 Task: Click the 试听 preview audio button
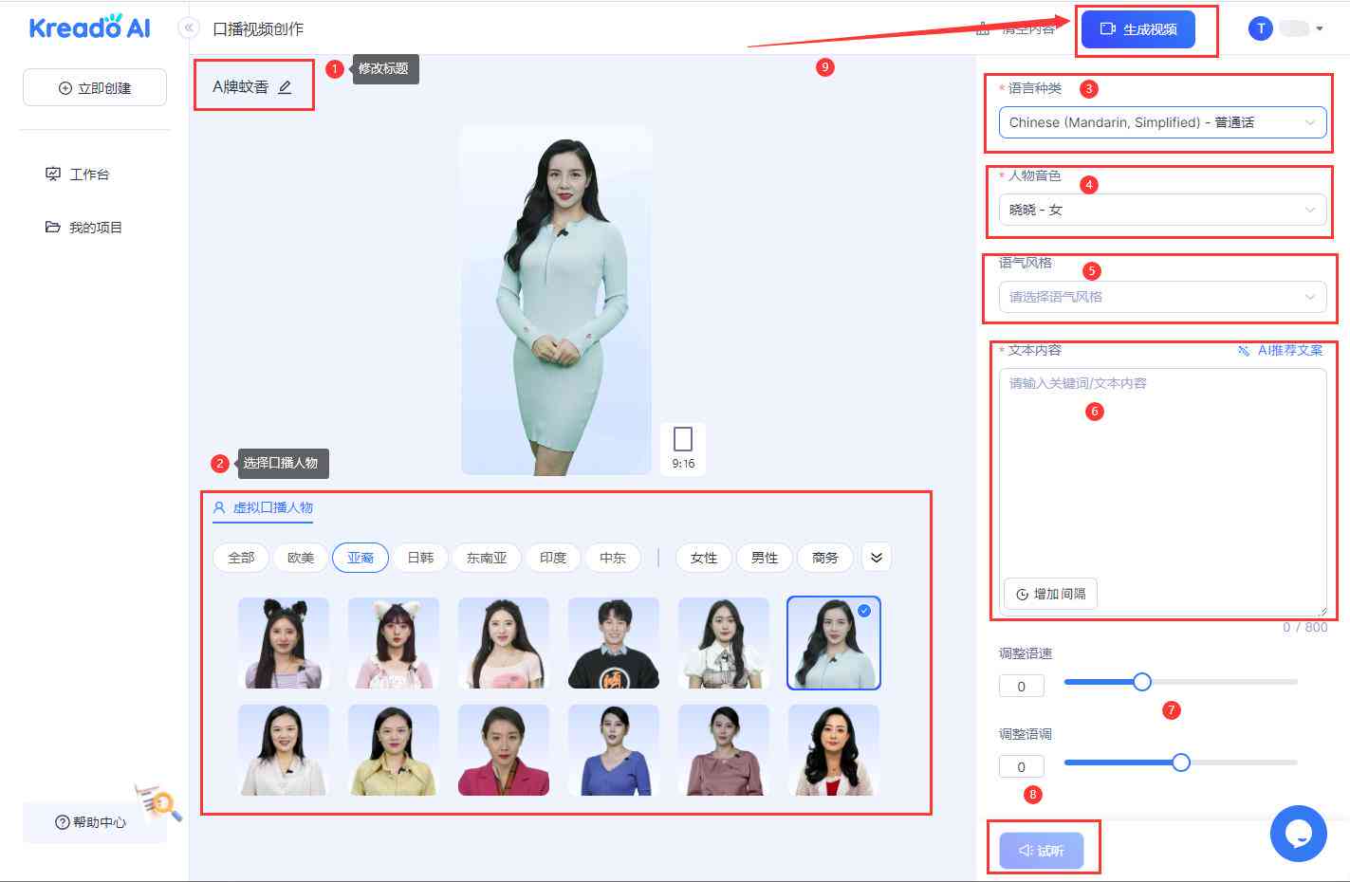click(1042, 851)
